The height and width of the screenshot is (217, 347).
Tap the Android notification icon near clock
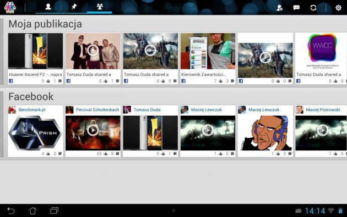point(299,211)
